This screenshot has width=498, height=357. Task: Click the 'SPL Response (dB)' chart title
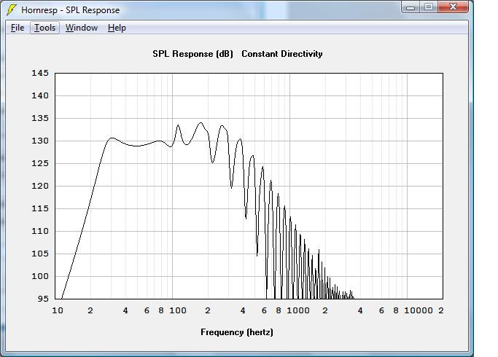click(192, 54)
